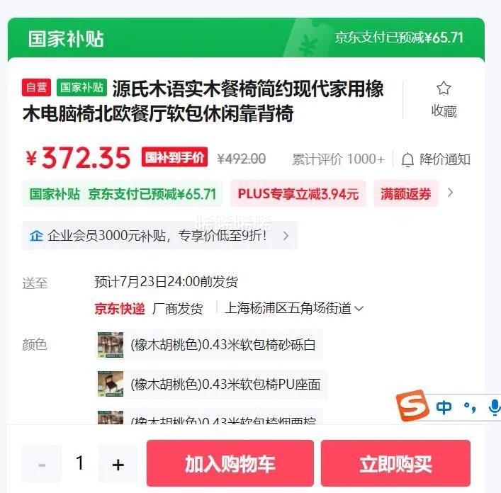
Task: Click 加入购物车 button
Action: 230,463
